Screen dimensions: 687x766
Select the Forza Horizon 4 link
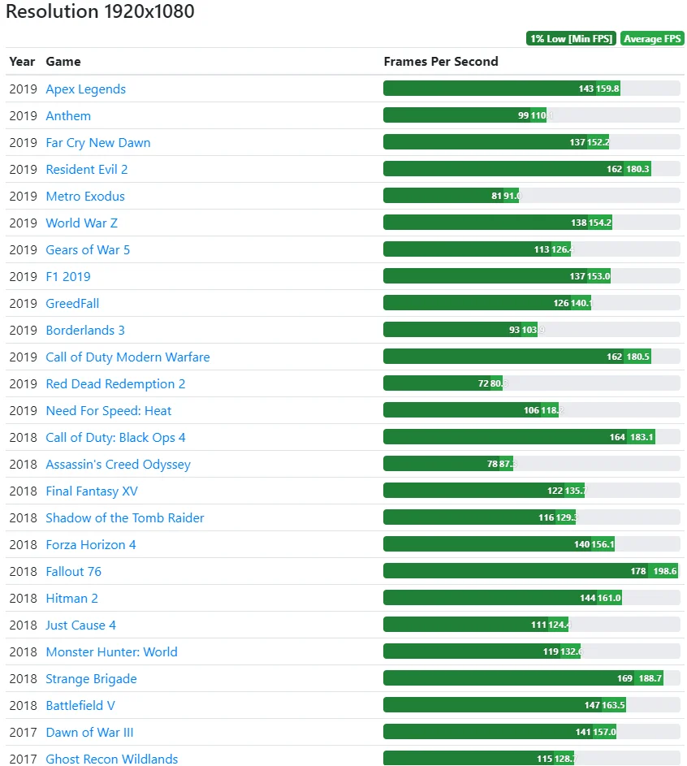[x=91, y=545]
